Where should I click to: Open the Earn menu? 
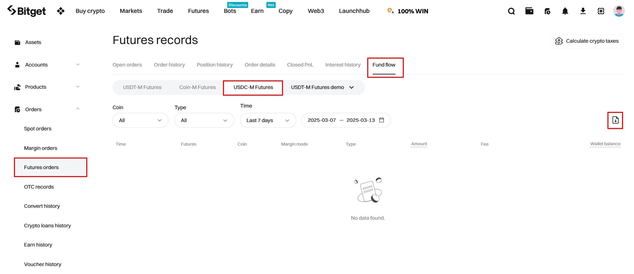[x=257, y=11]
